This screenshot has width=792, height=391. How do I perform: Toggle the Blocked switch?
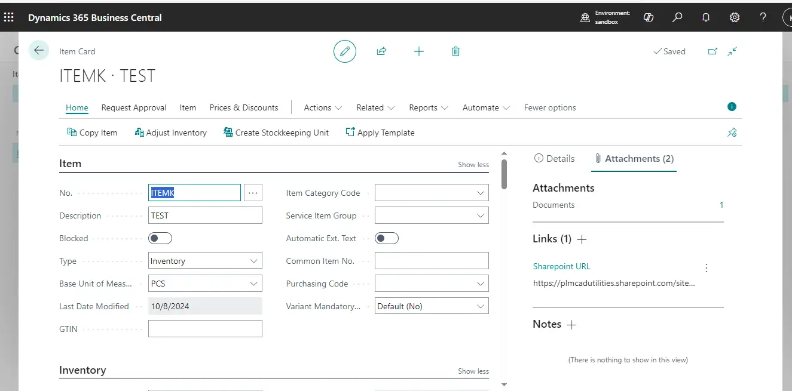point(160,238)
